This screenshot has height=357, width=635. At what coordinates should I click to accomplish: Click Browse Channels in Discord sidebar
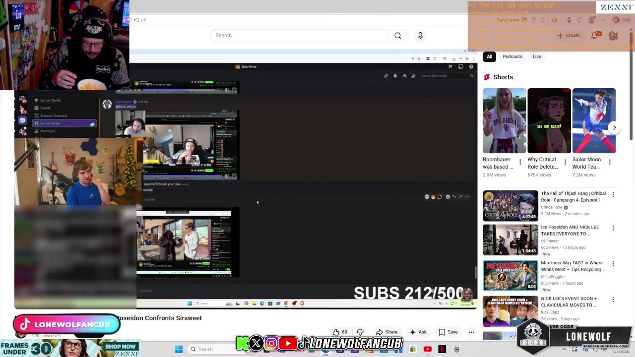[x=54, y=116]
